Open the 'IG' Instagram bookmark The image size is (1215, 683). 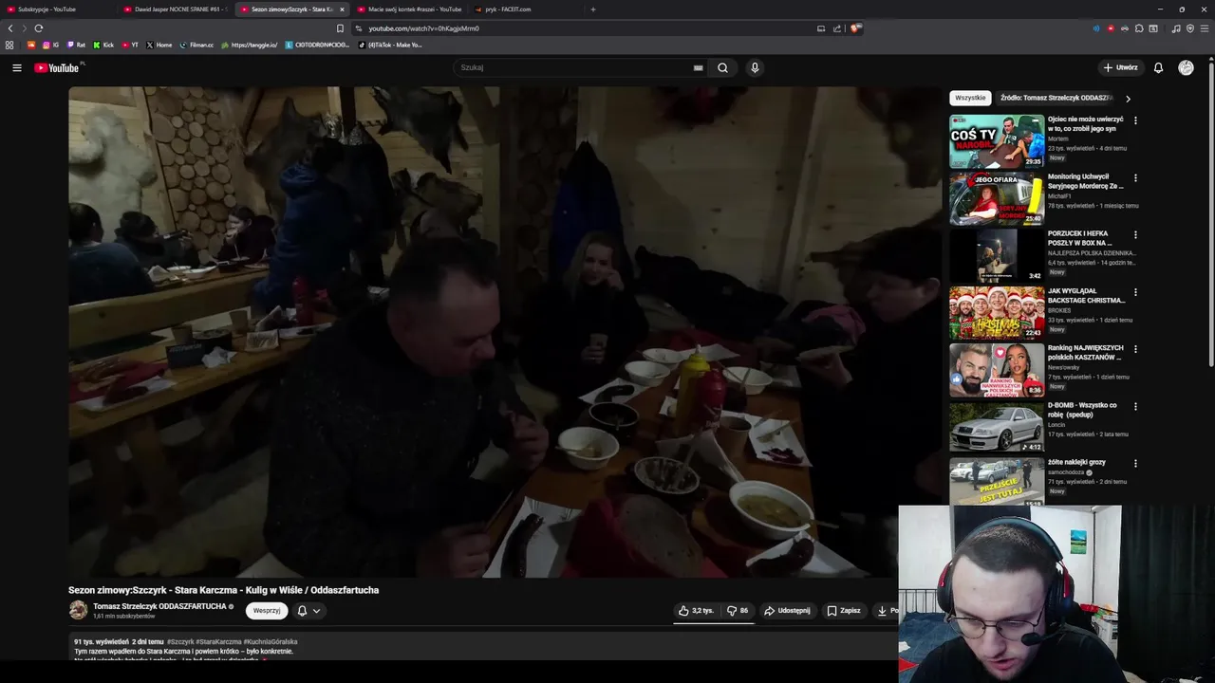50,45
